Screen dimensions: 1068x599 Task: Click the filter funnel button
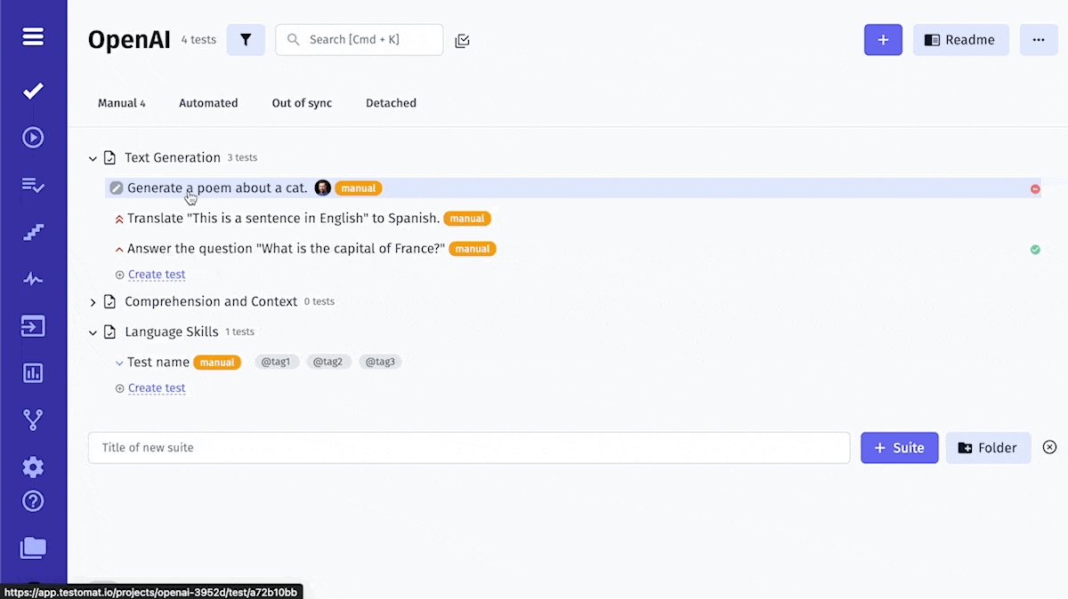point(246,40)
